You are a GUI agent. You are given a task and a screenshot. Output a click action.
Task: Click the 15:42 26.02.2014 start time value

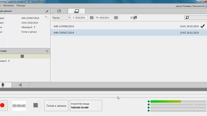coord(30,23)
